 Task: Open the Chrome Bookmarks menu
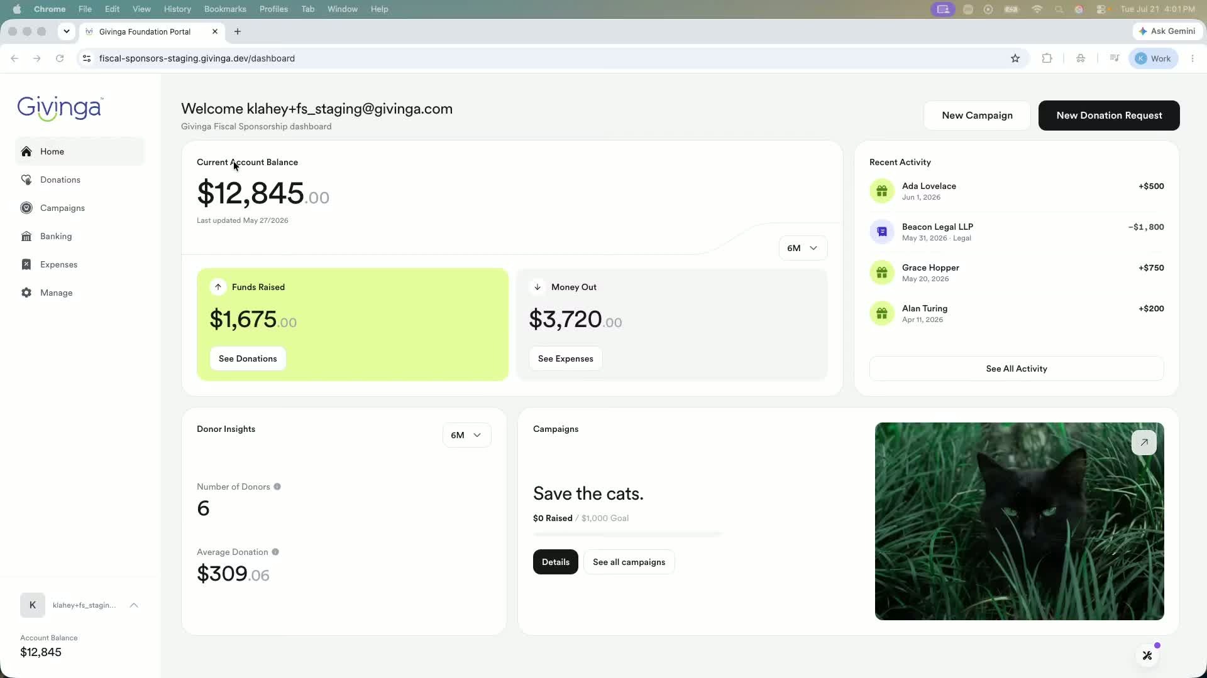[225, 9]
